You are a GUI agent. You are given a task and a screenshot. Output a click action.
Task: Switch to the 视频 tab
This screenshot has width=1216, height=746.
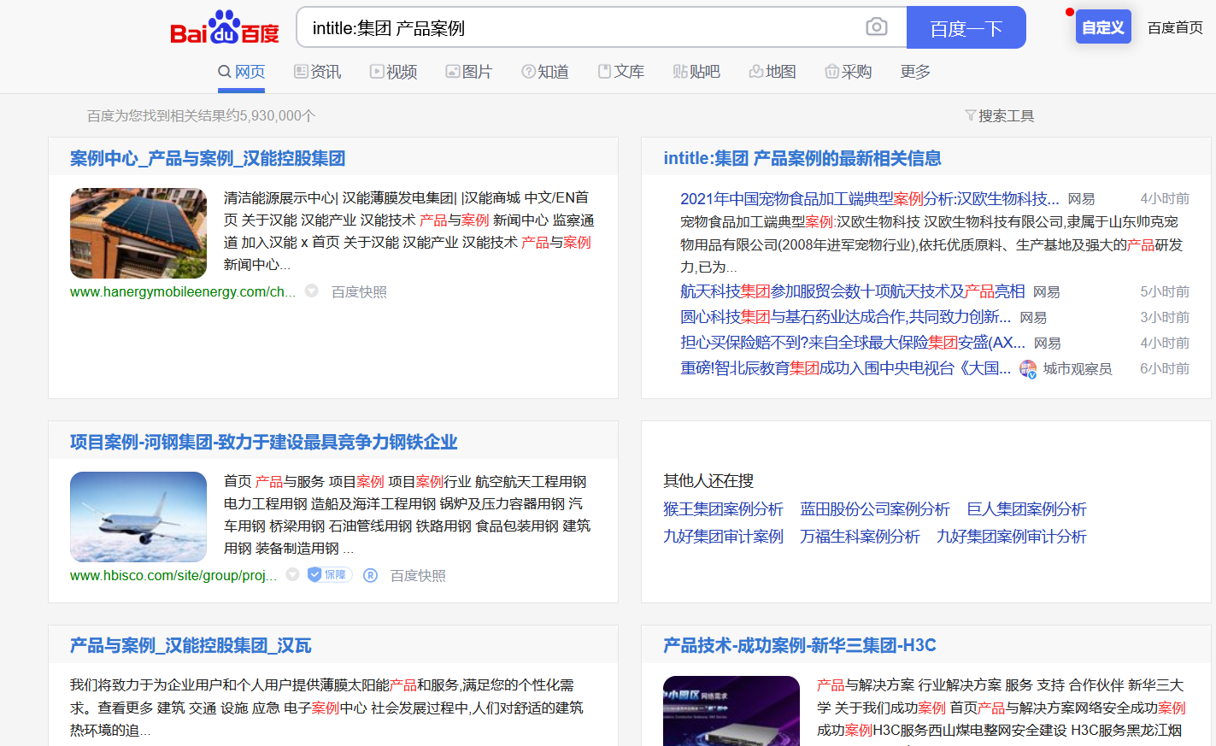tap(393, 72)
